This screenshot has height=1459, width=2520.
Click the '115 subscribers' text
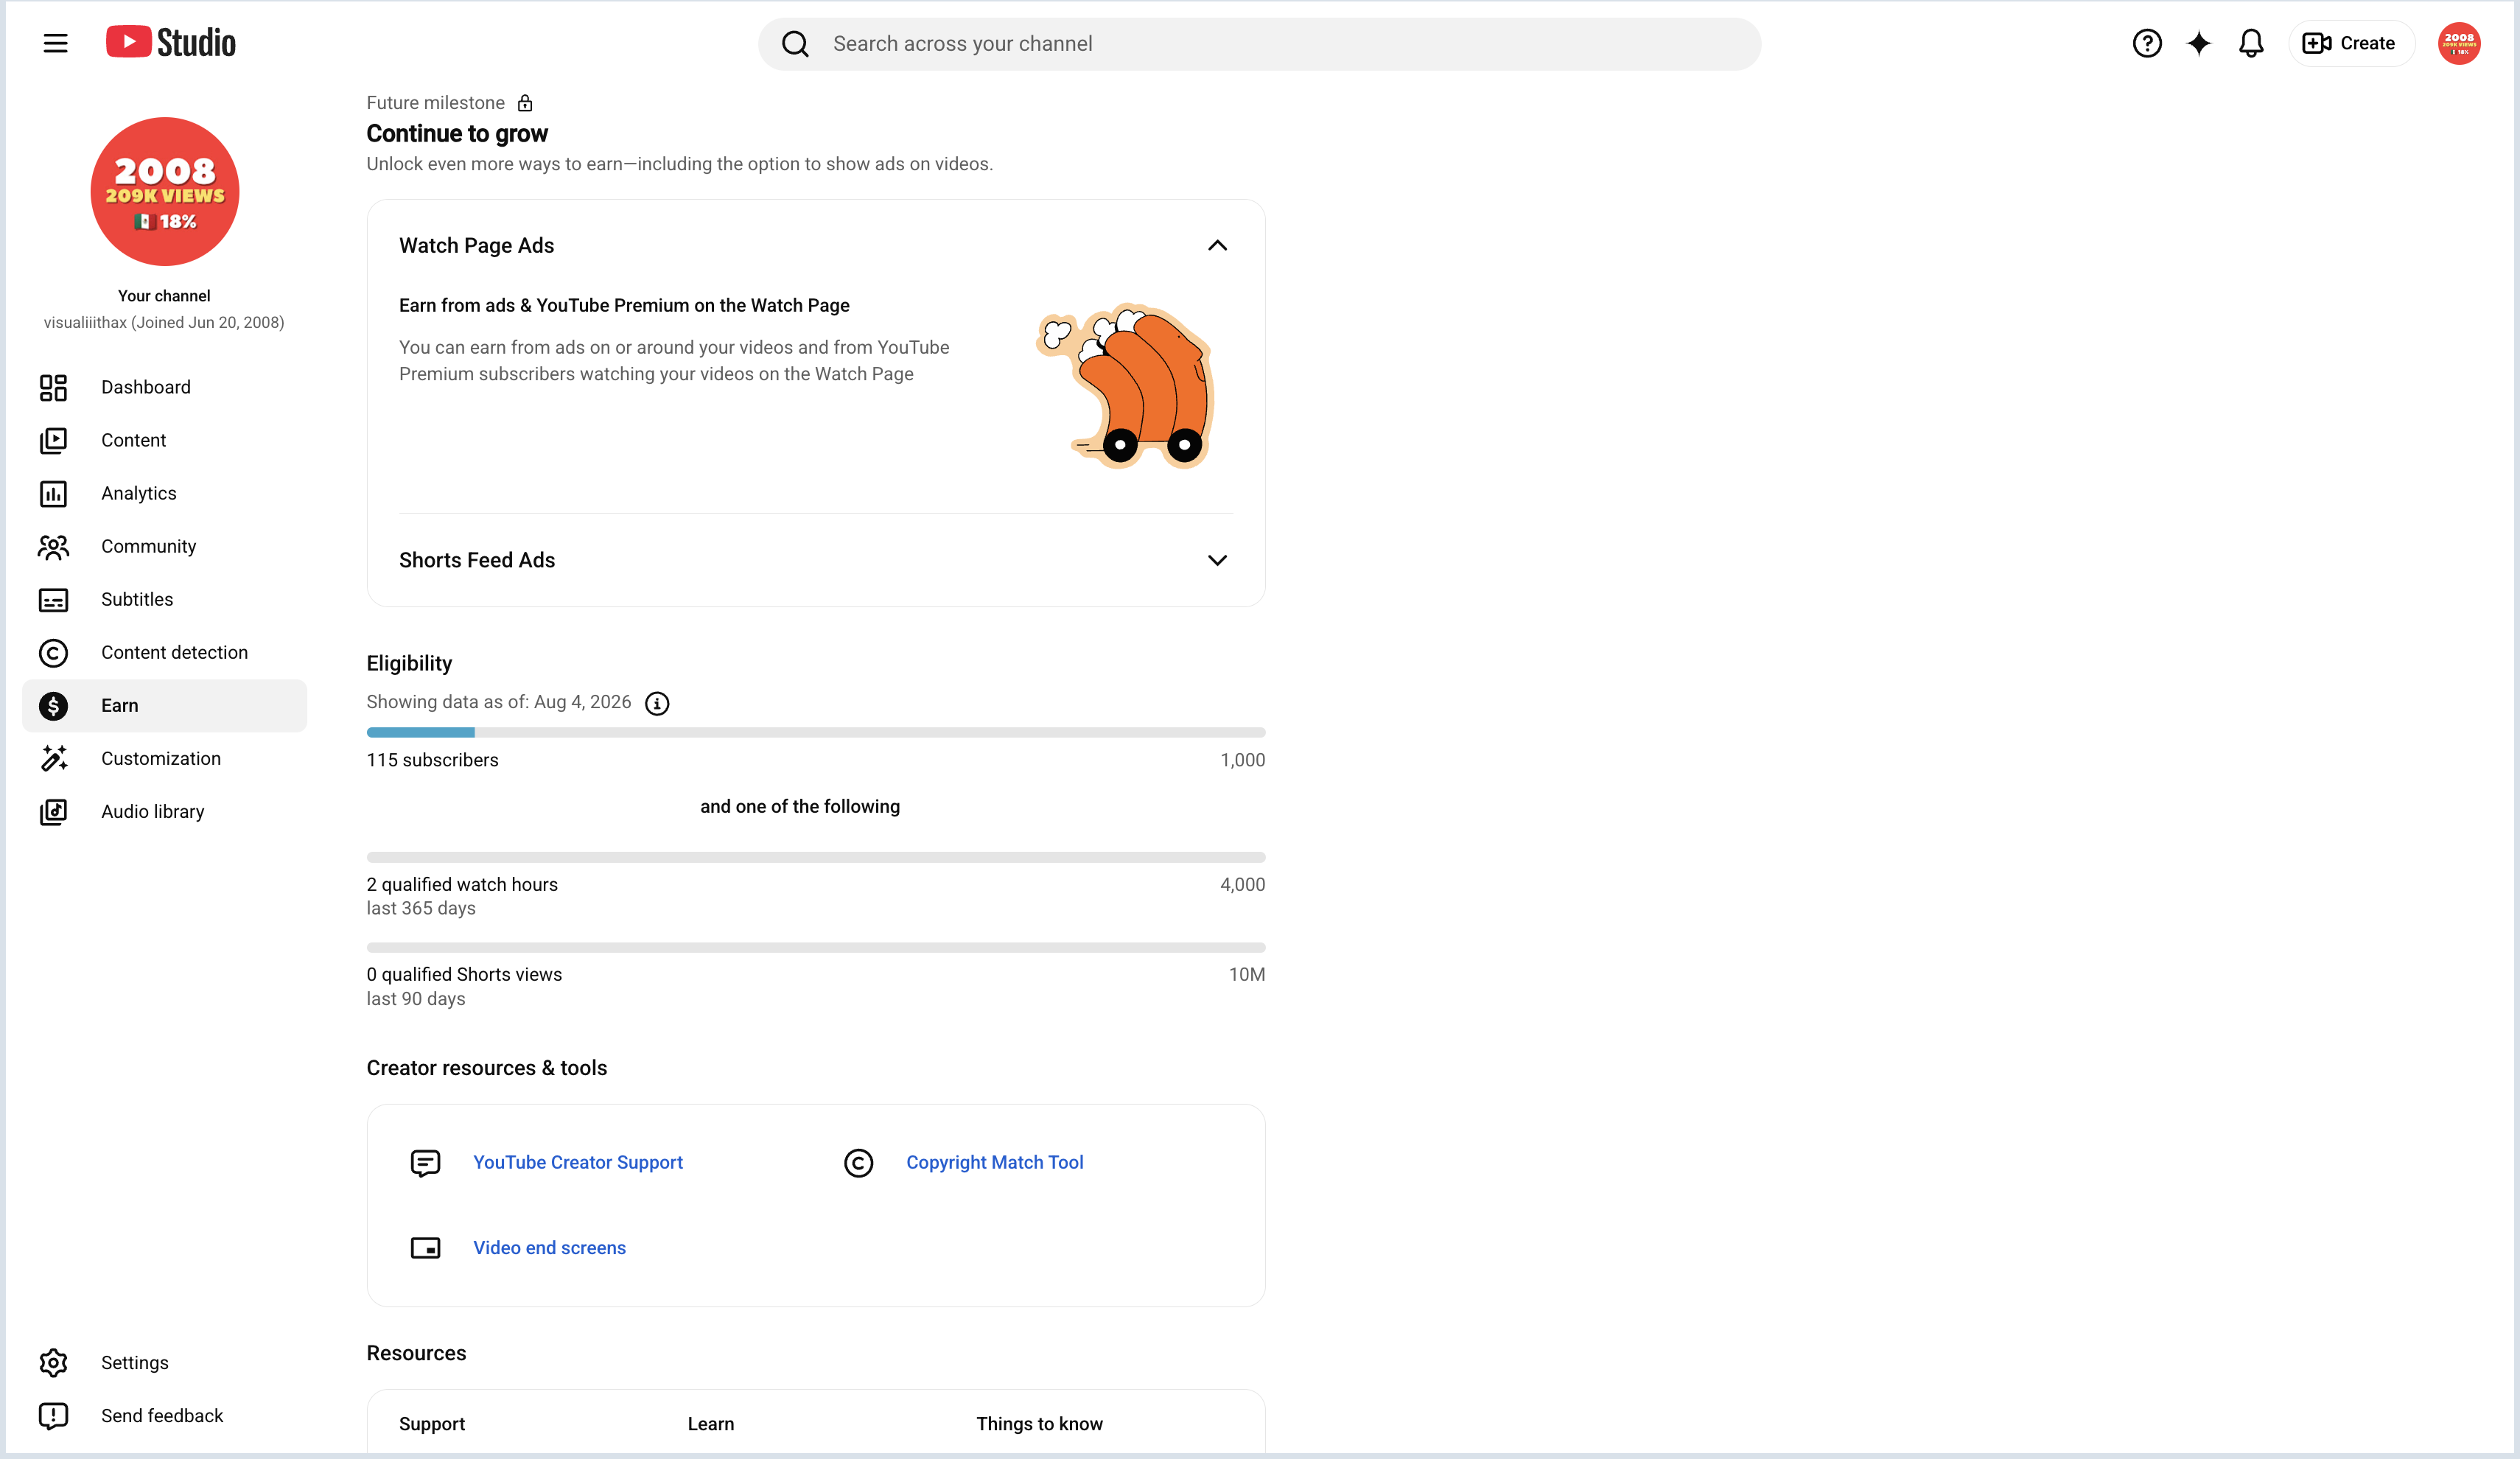[x=432, y=760]
